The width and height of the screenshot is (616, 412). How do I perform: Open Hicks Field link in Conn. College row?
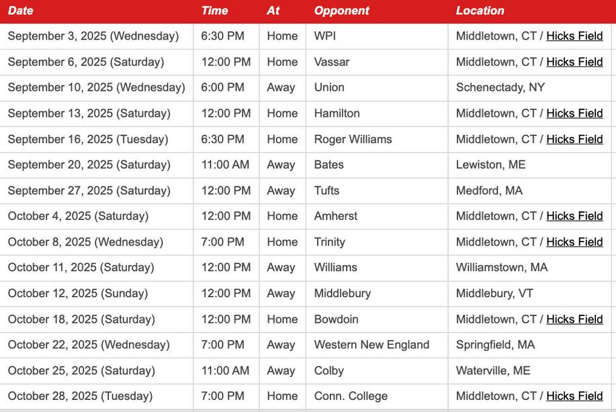pyautogui.click(x=574, y=397)
